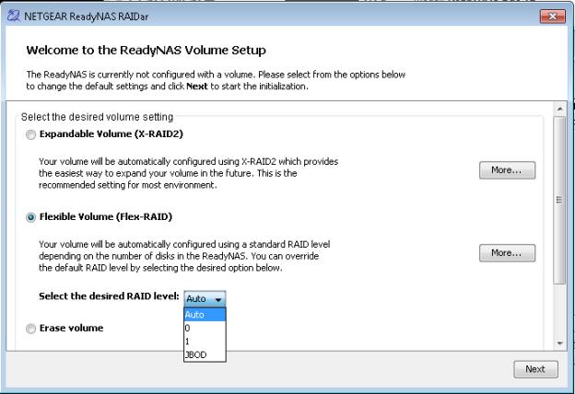Select Expandable Volume (X-RAID2) radio button
Screen dimensions: 575x394
click(x=30, y=134)
